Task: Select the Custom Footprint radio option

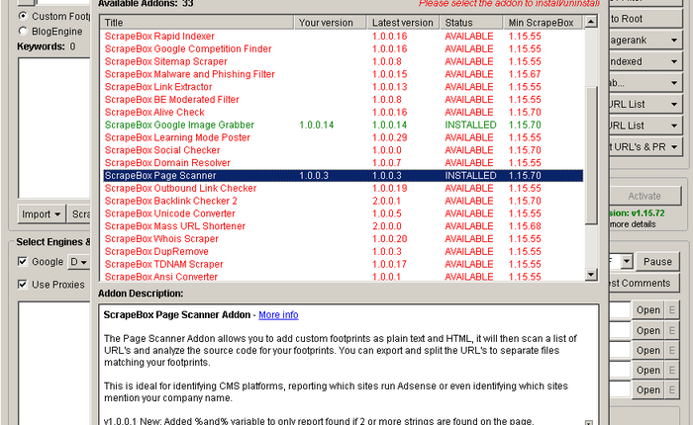Action: click(x=24, y=16)
